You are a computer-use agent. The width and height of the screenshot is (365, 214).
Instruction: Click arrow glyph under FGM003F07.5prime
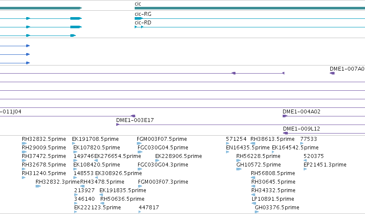(139, 143)
